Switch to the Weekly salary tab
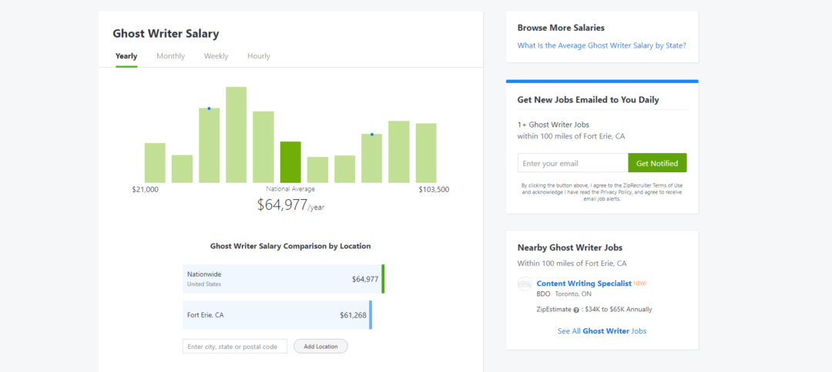This screenshot has height=372, width=832. [216, 56]
